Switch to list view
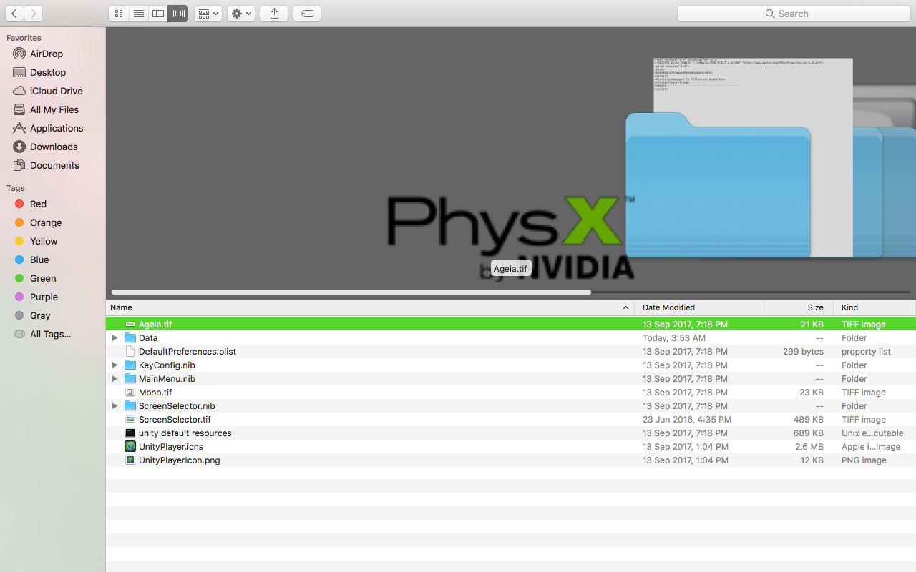Viewport: 916px width, 572px height. point(139,14)
